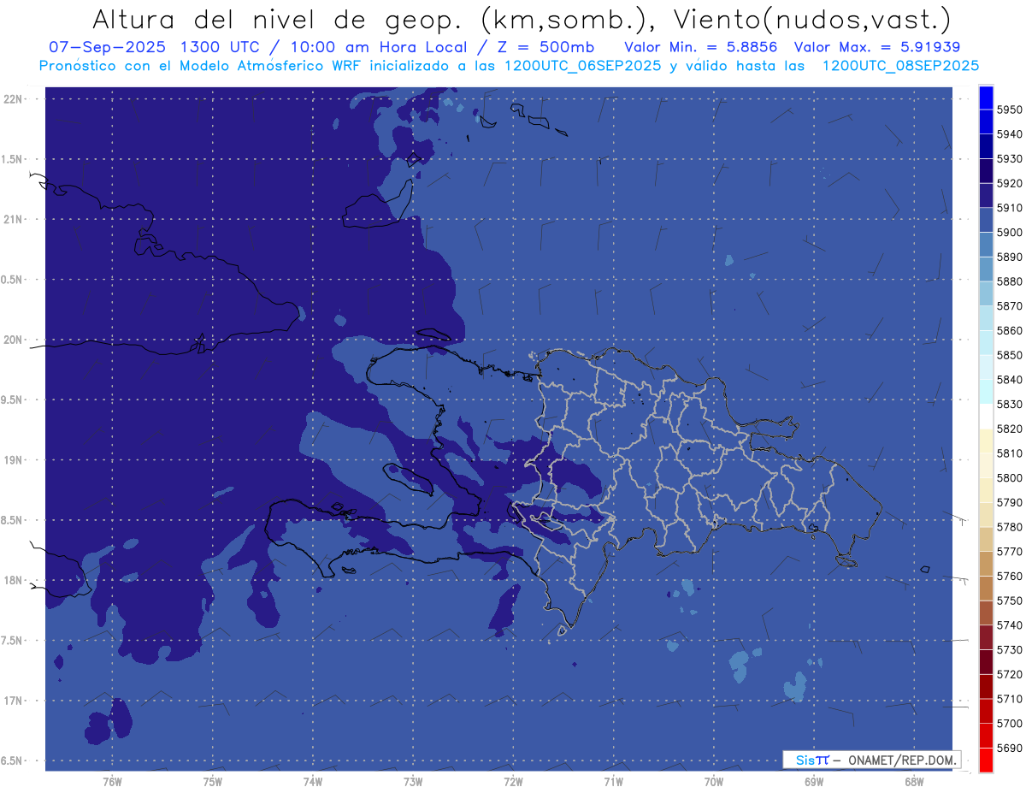The height and width of the screenshot is (793, 1026).
Task: Pick the bright red swatch below 5690
Action: point(985,760)
